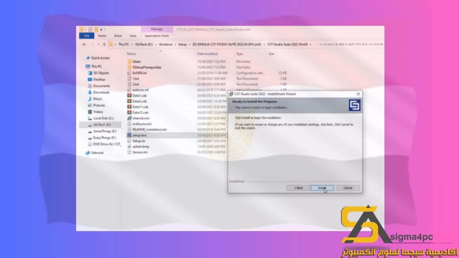Select the ISSetupPrerequisites folder icon
This screenshot has height=258, width=459.
[129, 67]
